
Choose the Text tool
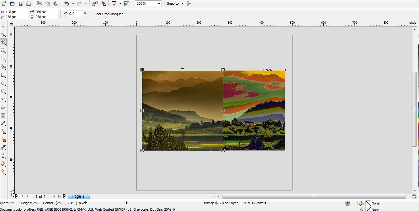pos(3,107)
